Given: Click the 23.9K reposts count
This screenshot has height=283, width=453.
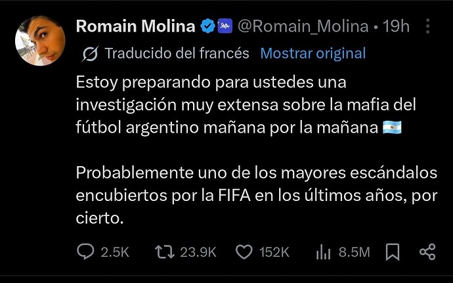Looking at the screenshot, I should pyautogui.click(x=198, y=252).
